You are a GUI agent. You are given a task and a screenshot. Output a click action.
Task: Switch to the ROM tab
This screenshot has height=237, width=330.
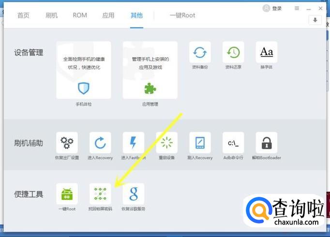tap(80, 15)
